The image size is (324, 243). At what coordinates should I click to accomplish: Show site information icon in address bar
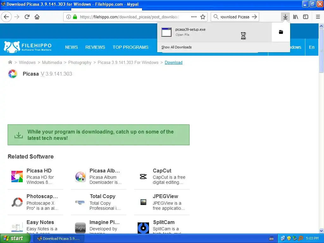[69, 17]
